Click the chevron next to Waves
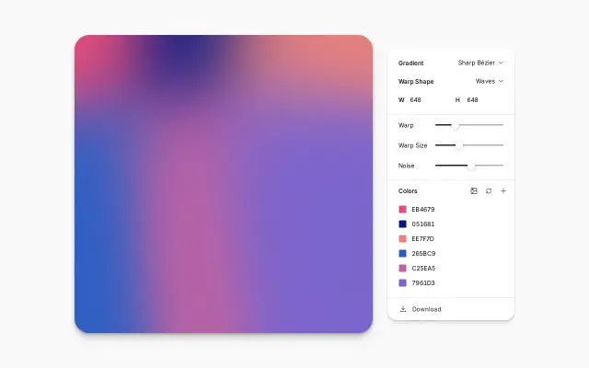 (x=501, y=81)
